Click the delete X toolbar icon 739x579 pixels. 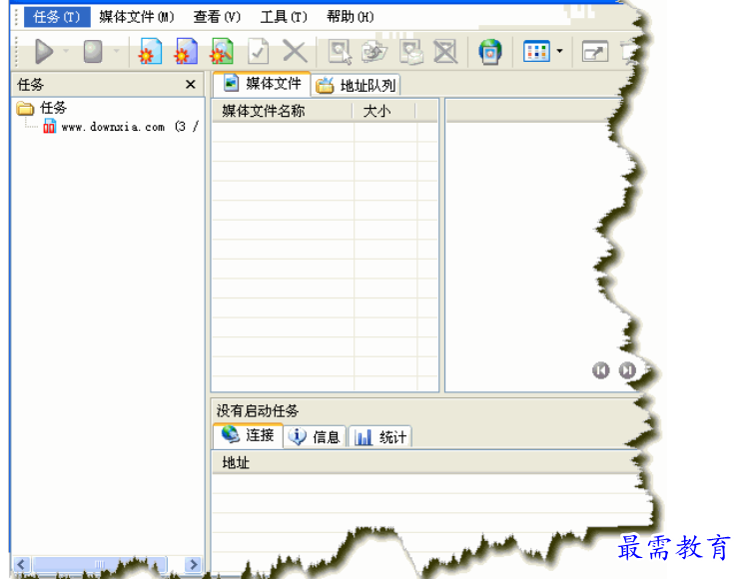[x=295, y=51]
